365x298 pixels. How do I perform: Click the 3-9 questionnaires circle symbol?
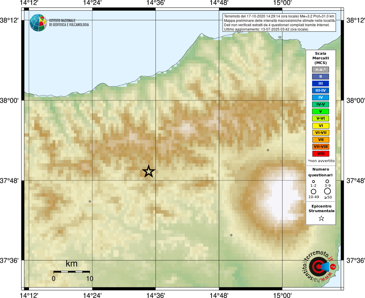(327, 181)
